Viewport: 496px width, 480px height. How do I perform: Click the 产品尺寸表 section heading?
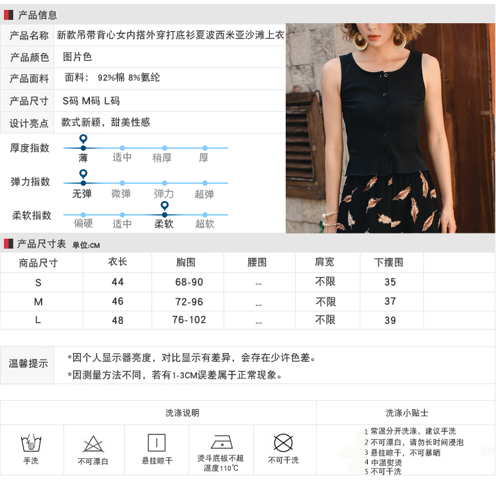click(42, 244)
